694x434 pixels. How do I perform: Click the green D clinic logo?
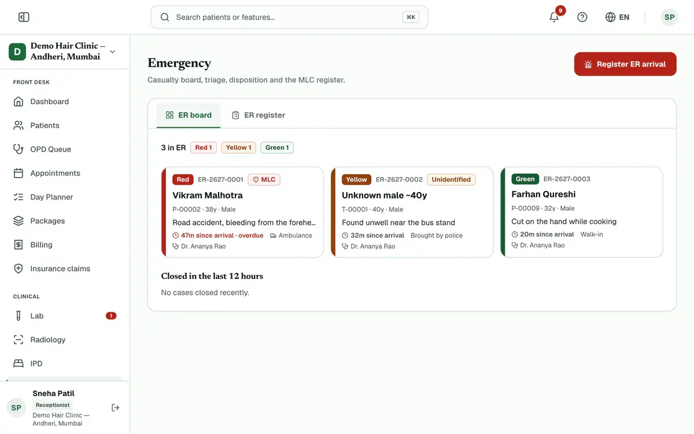(17, 52)
